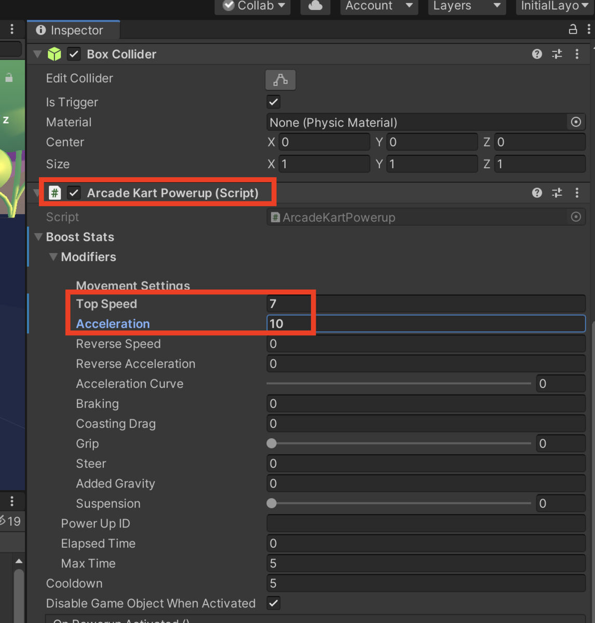The width and height of the screenshot is (595, 623).
Task: Open left panel options above the Inspector
Action: 12,30
